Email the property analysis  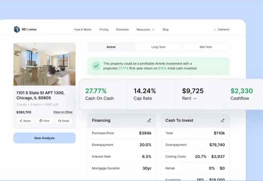[64, 121]
